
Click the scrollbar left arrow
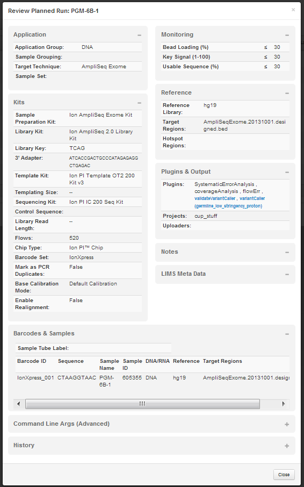click(x=19, y=404)
